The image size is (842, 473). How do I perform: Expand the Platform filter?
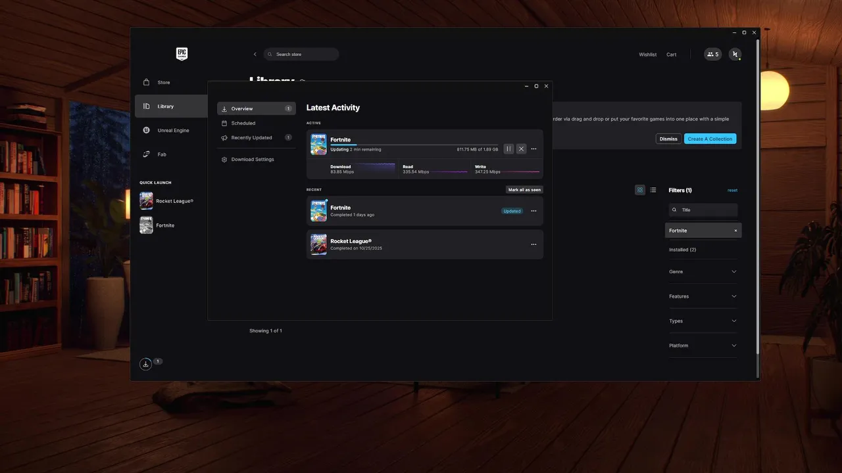pos(703,346)
